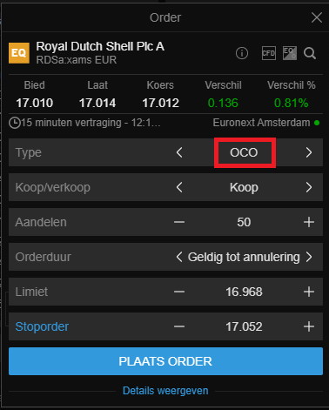Edit the Limiet value 16.968 field
This screenshot has width=329, height=410.
click(244, 292)
